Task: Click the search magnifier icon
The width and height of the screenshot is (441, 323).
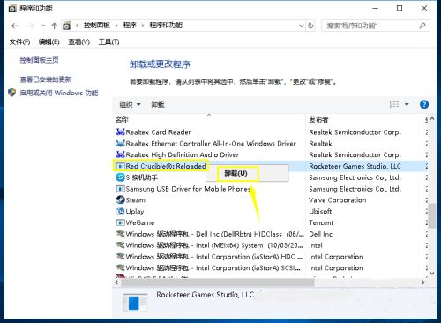Action: click(422, 26)
